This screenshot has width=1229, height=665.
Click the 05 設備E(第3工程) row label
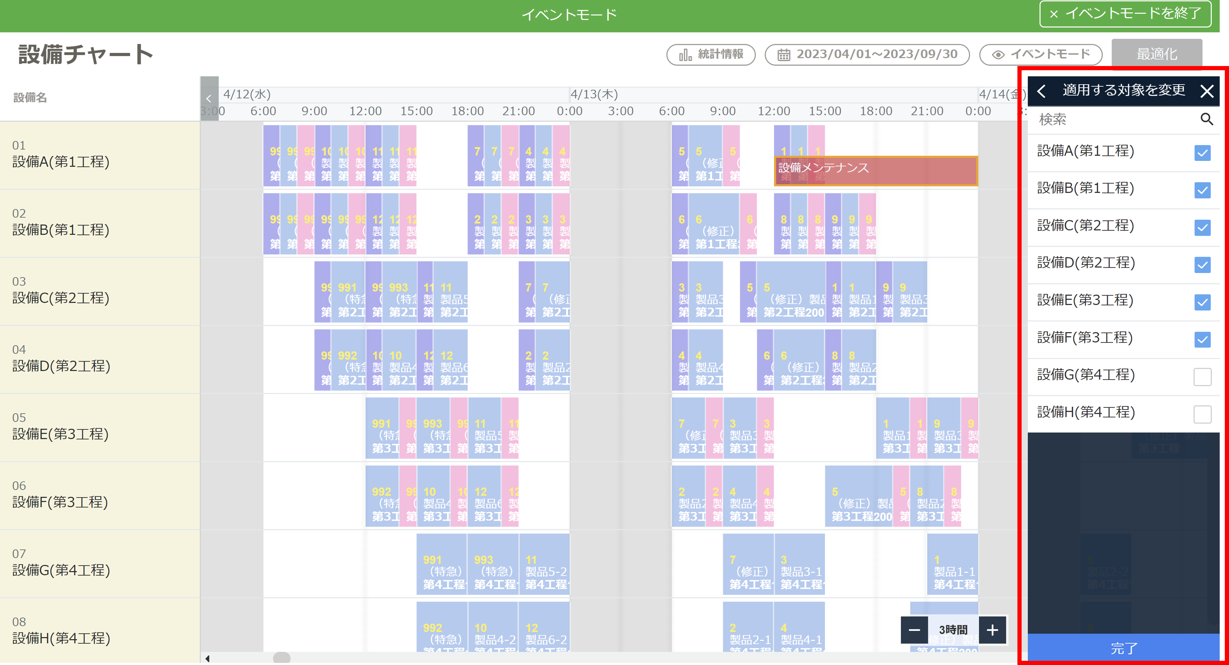click(x=100, y=428)
